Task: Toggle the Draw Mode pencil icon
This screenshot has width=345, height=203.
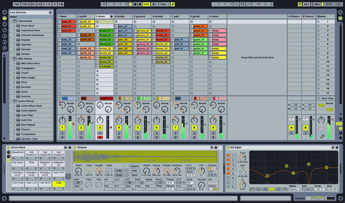Action: [x=172, y=4]
